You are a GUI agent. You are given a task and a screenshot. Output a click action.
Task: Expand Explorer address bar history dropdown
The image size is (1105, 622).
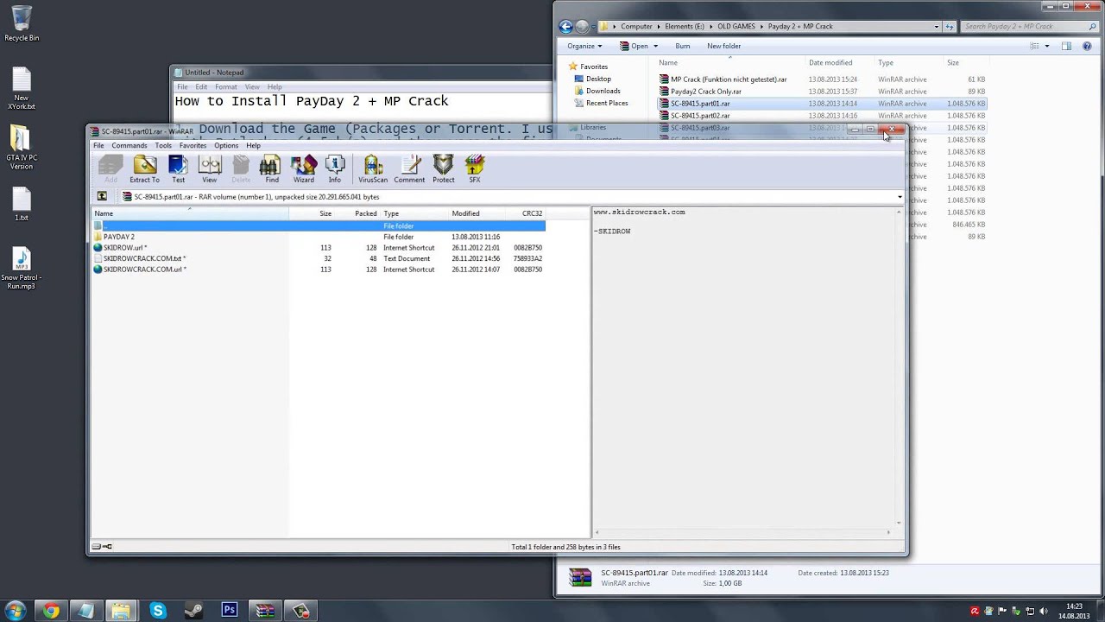pos(937,27)
